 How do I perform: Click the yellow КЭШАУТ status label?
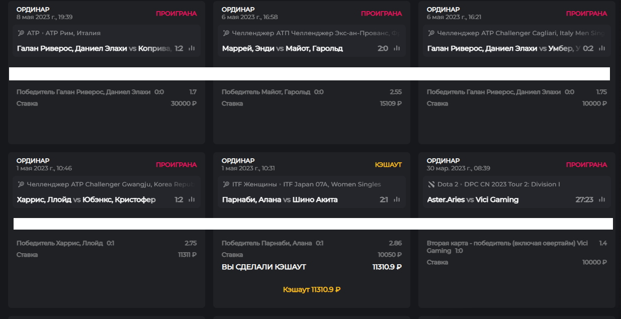point(388,165)
